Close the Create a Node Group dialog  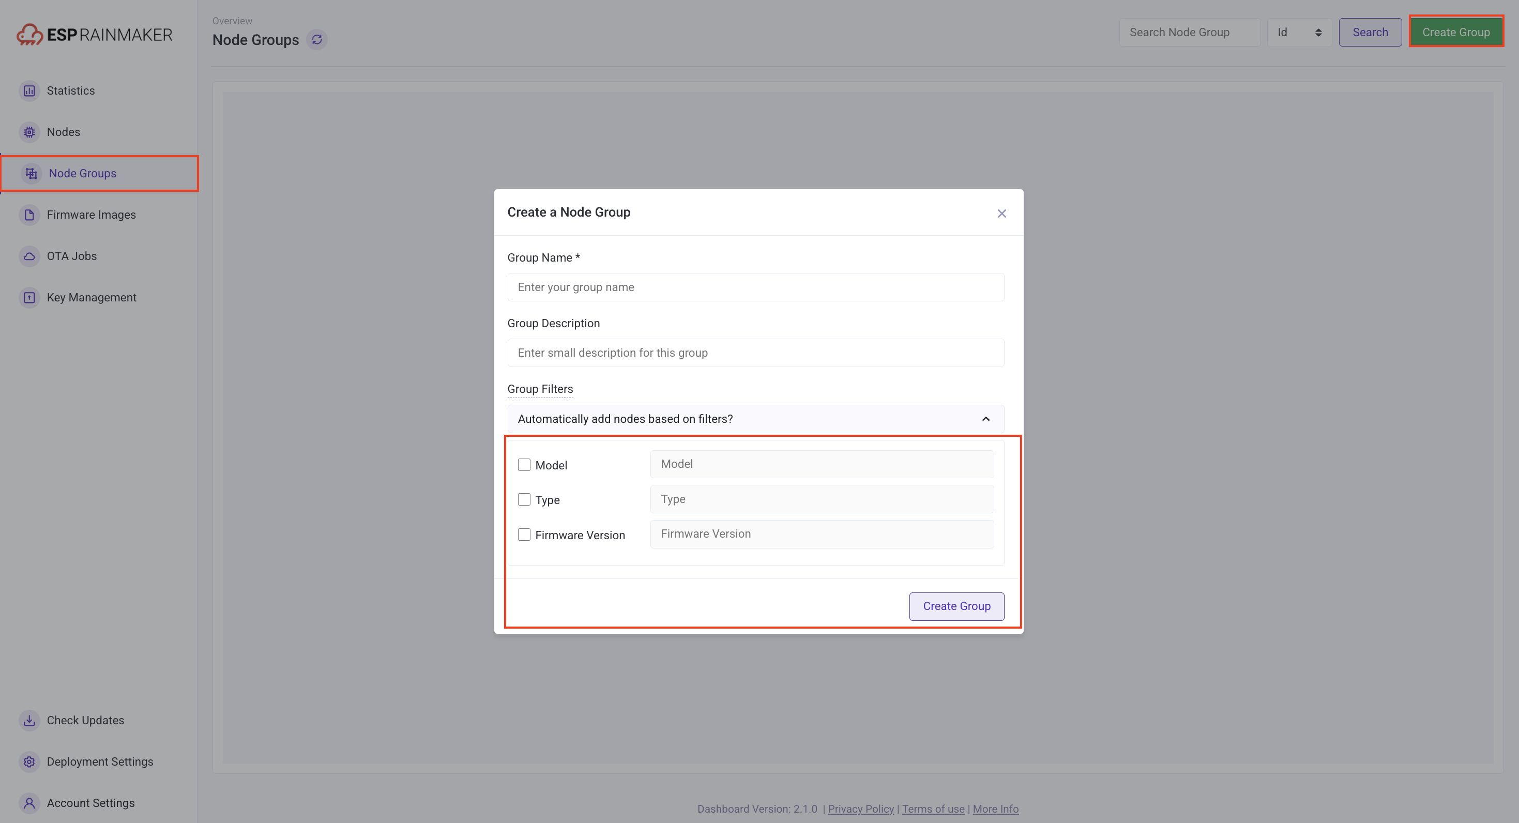(1001, 214)
